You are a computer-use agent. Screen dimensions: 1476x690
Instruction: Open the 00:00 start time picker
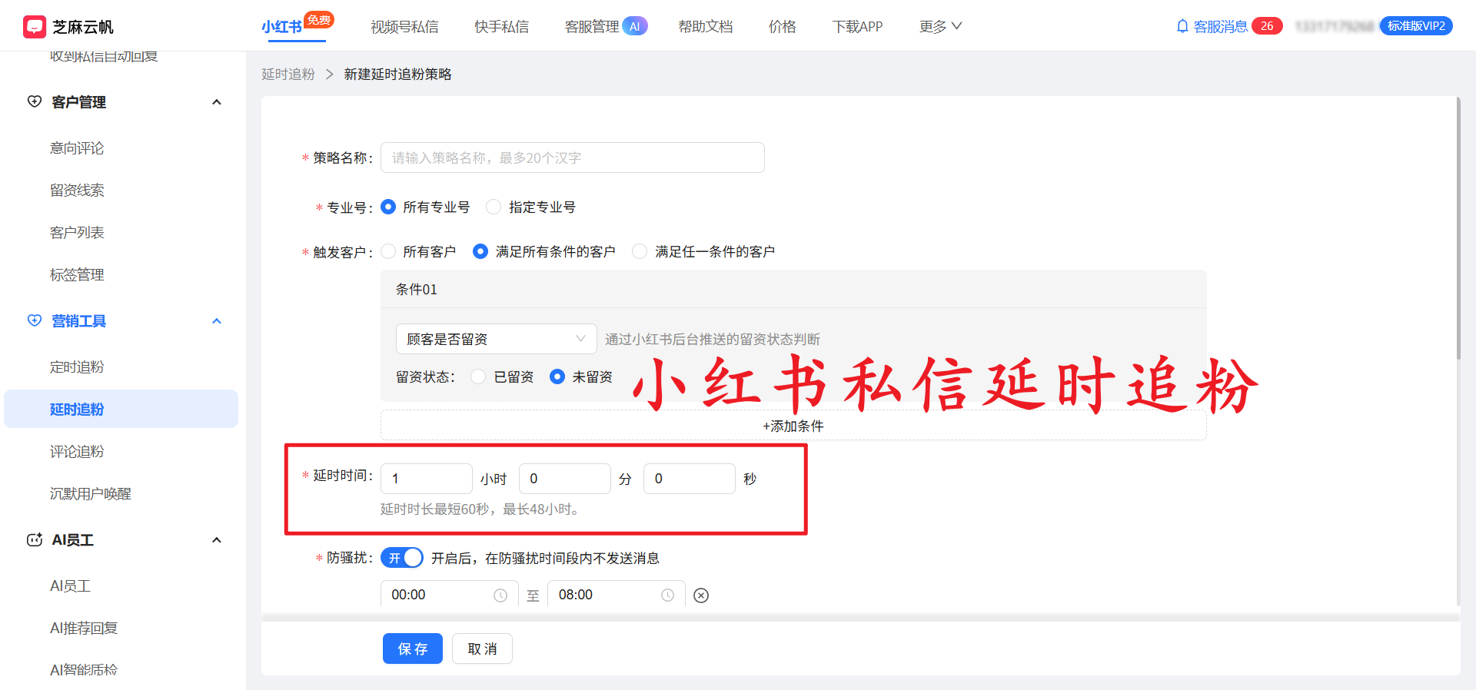449,595
